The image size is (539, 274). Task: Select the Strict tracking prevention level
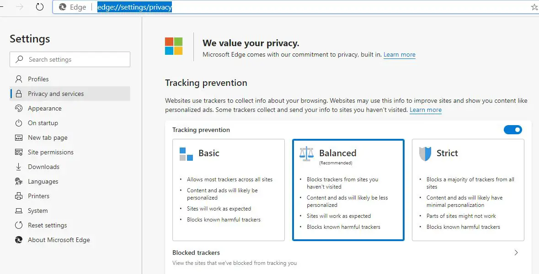click(x=468, y=190)
